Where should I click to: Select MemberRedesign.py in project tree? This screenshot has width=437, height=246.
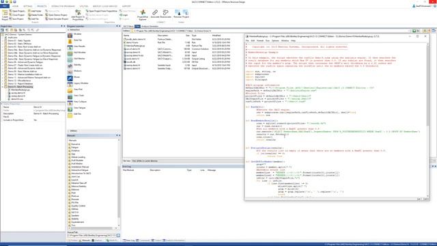coord(20,90)
